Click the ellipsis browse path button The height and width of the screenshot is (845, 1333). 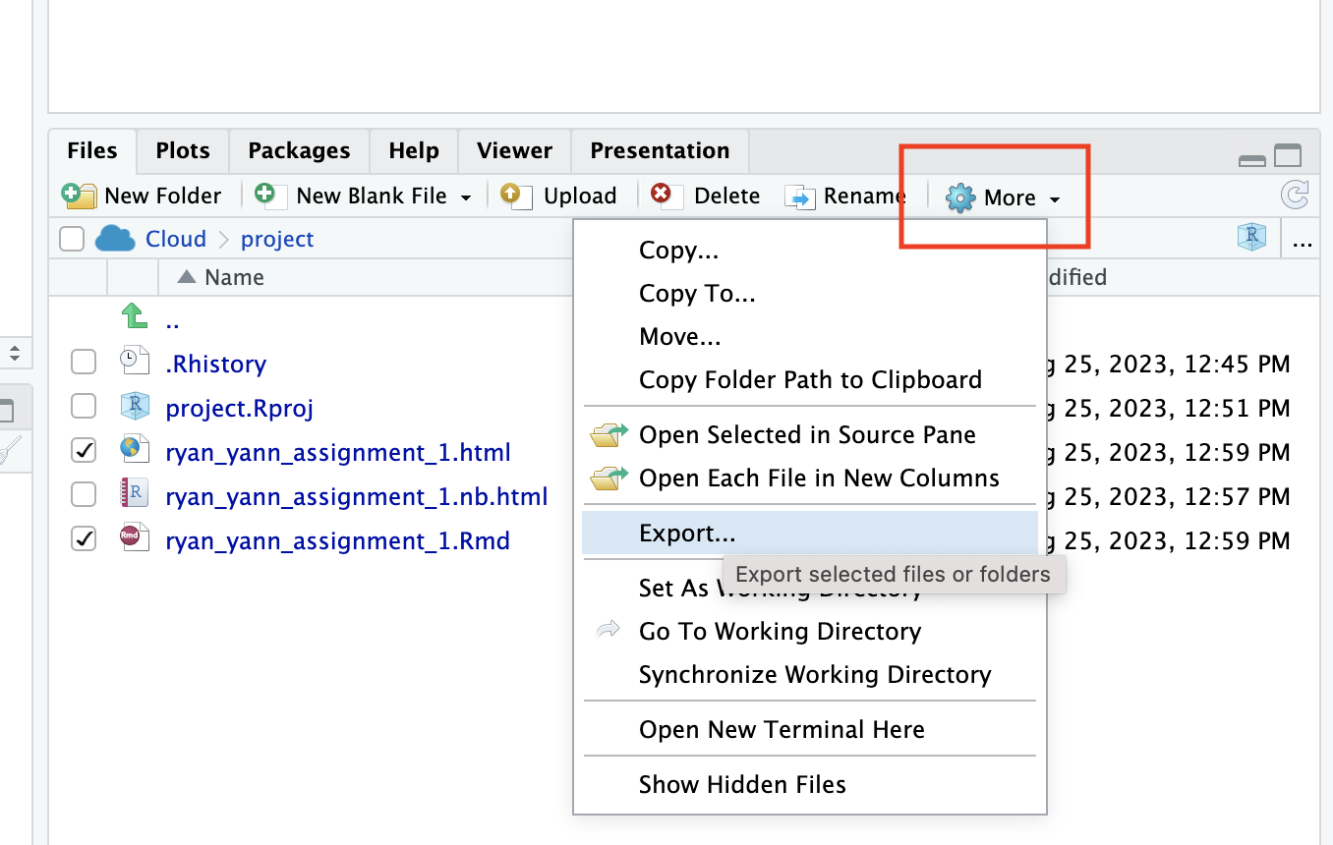click(1304, 240)
